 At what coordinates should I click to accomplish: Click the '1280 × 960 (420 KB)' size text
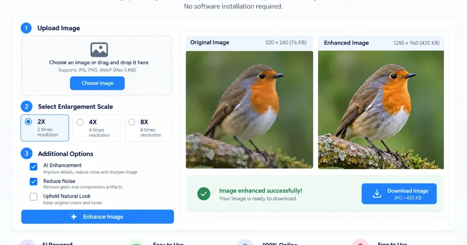tap(416, 43)
